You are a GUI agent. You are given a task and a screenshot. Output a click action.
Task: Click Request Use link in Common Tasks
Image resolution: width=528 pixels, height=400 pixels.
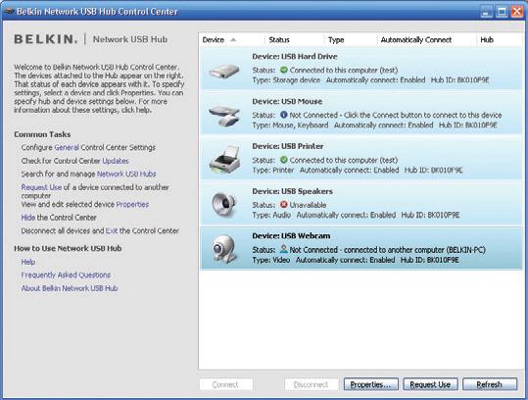click(41, 187)
